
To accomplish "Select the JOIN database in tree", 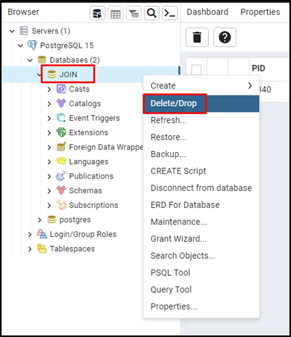I will tap(68, 74).
